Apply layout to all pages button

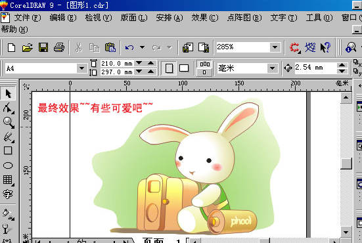204,64
